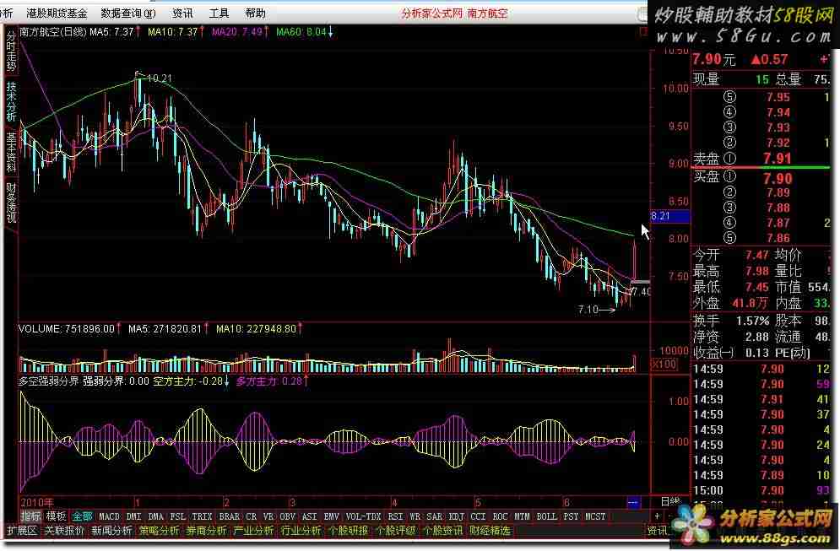
Task: Click the 买盘① price 7.90
Action: [778, 178]
